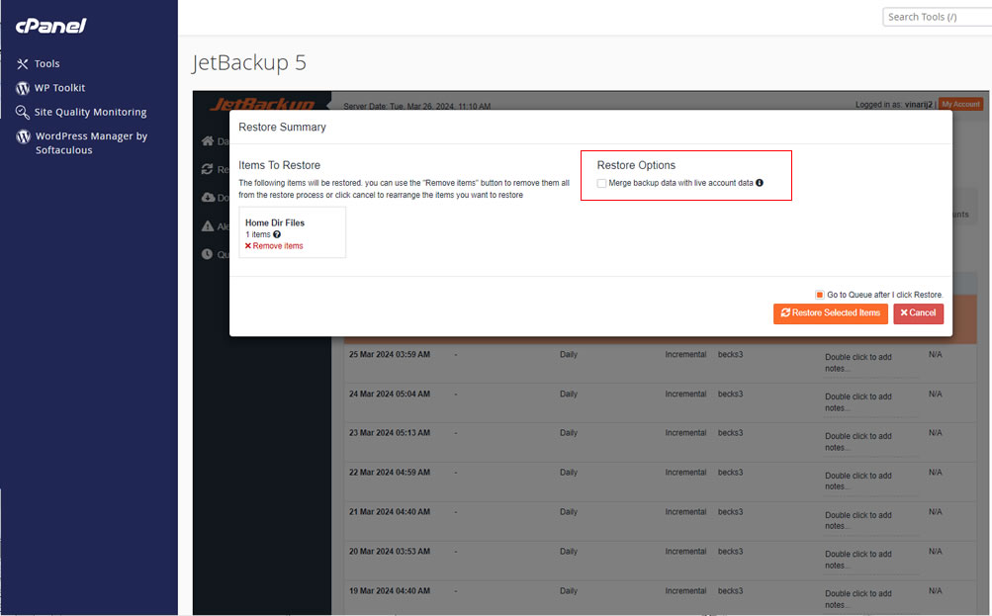This screenshot has width=992, height=616.
Task: Click the info icon beside Merge backup data
Action: pyautogui.click(x=760, y=183)
